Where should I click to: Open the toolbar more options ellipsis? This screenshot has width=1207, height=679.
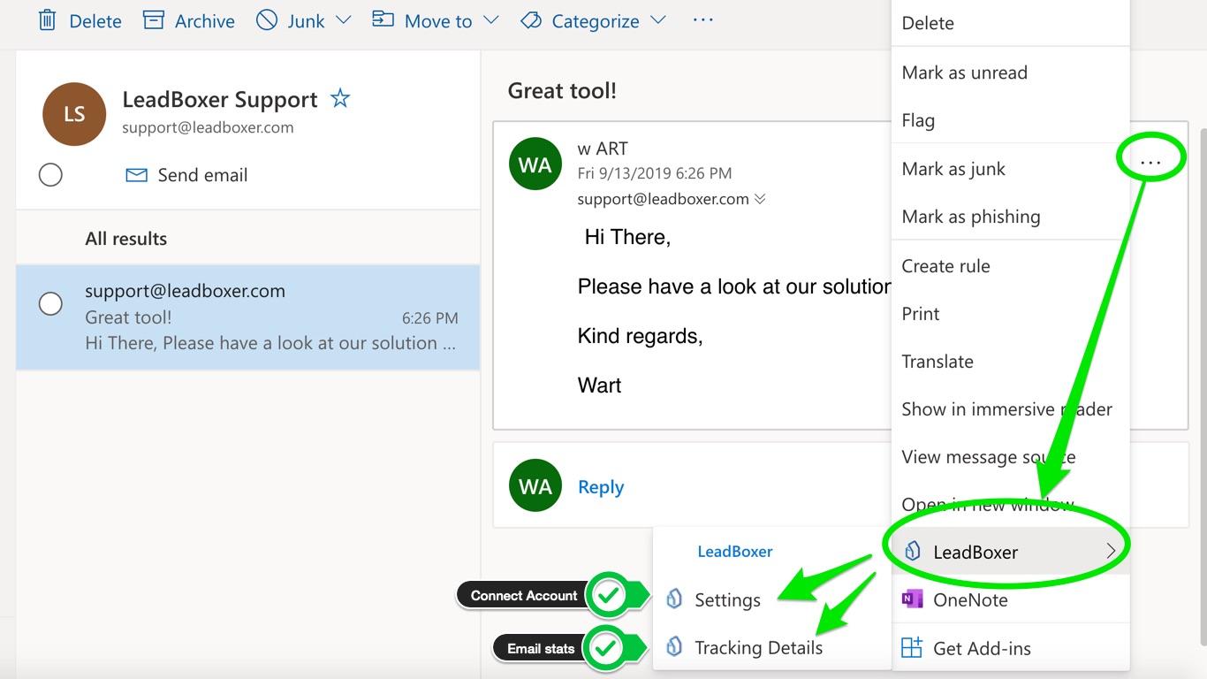[703, 20]
